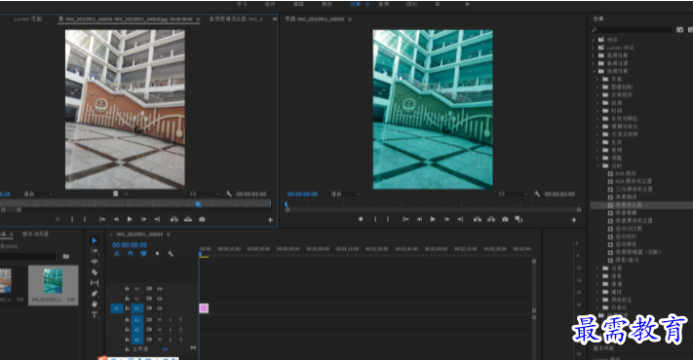693x360 pixels.
Task: Click Lift in the Program monitor
Action: [x=478, y=219]
